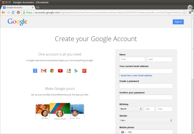This screenshot has width=194, height=134.
Task: Click the Create a password field
Action: pyautogui.click(x=146, y=85)
